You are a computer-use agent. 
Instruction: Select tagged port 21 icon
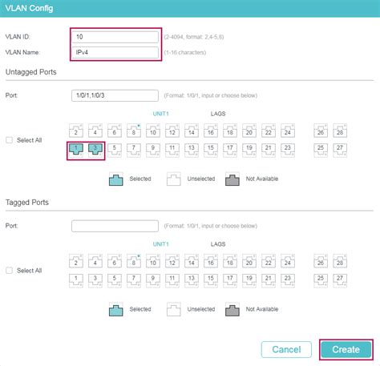269,280
